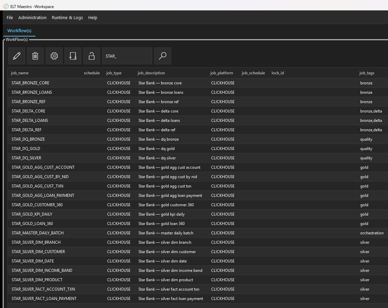Select the STAR_MASTER_DAILY_BATCH job
This screenshot has width=388, height=308.
[x=37, y=233]
